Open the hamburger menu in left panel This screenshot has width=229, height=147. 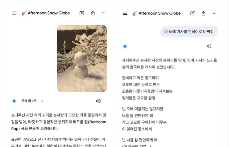(x=14, y=13)
